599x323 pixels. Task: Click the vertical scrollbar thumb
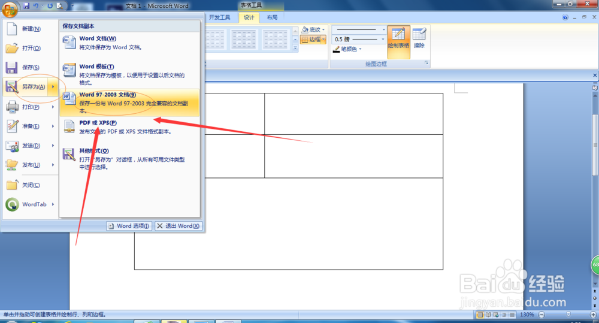[x=595, y=145]
